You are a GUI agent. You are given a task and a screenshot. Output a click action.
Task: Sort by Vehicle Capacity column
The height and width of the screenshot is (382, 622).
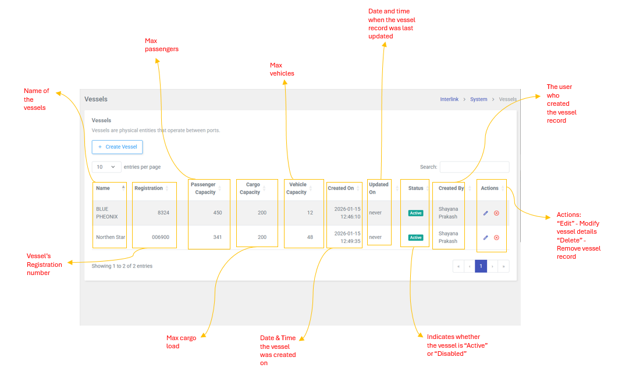click(x=297, y=188)
